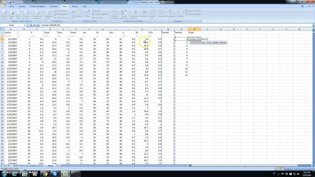Click the taskbar clock

pyautogui.click(x=307, y=174)
